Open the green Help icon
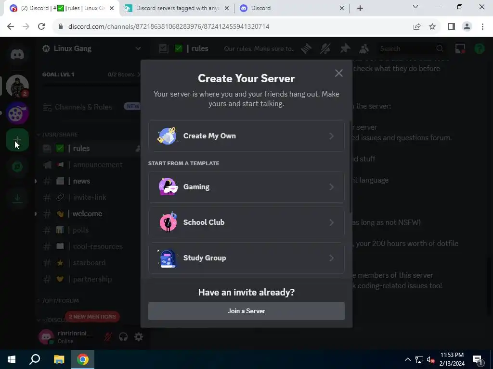Image resolution: width=493 pixels, height=369 pixels. coord(480,49)
